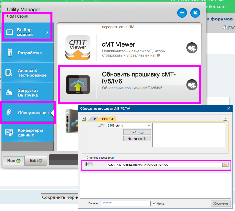235x211 pixels.
Task: Add cMT Viewer to favorites heart icon
Action: pos(192,48)
